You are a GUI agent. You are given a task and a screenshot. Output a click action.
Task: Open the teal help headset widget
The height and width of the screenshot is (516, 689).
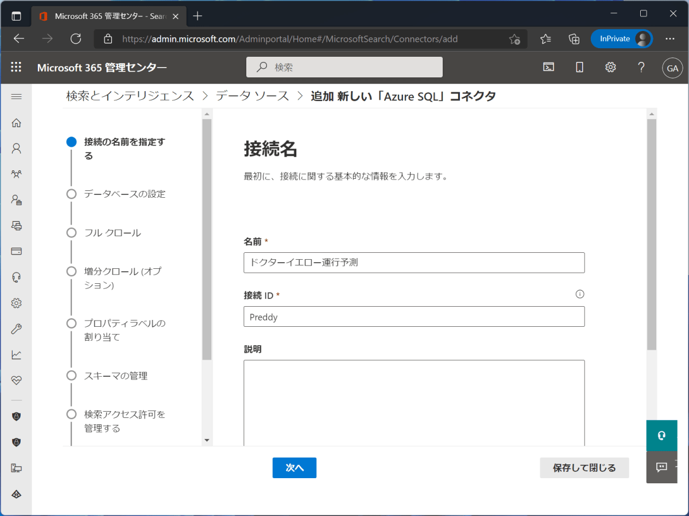pos(661,436)
